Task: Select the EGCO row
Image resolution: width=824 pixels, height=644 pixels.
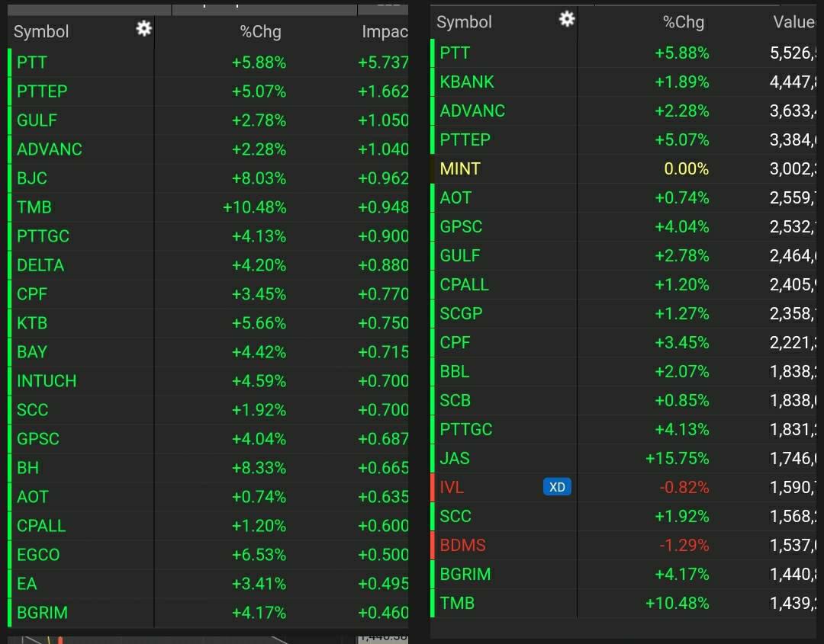Action: (38, 555)
